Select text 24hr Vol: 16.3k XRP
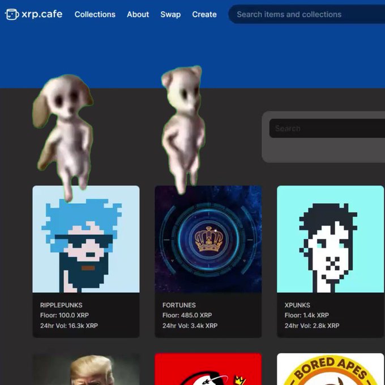 pyautogui.click(x=69, y=326)
